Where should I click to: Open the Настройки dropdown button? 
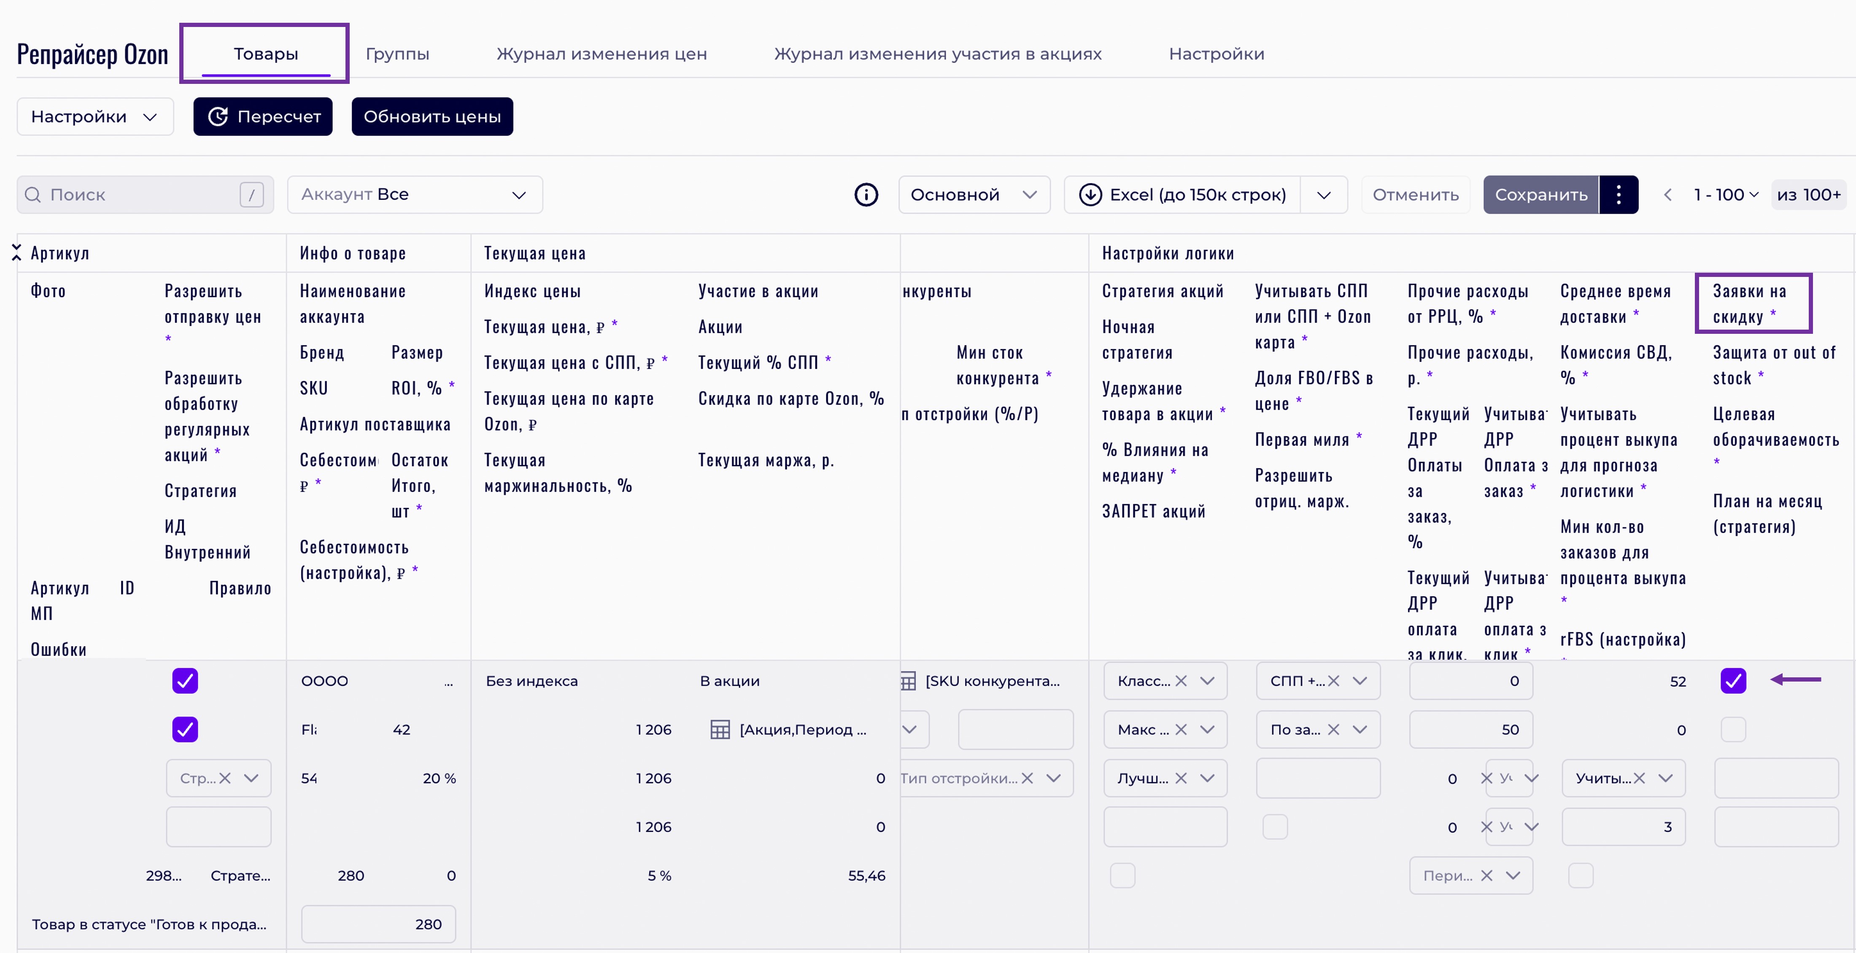(x=95, y=117)
